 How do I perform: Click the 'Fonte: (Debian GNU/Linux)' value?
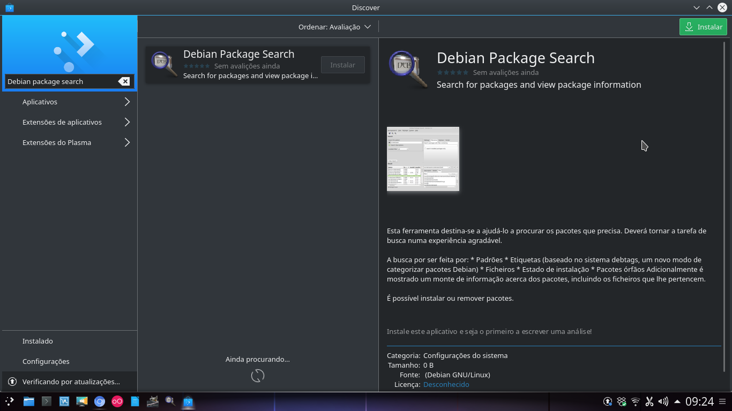click(458, 375)
